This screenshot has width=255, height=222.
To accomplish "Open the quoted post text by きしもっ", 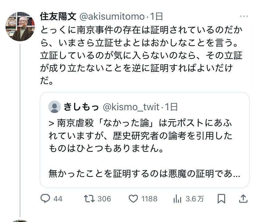I will tap(140, 135).
